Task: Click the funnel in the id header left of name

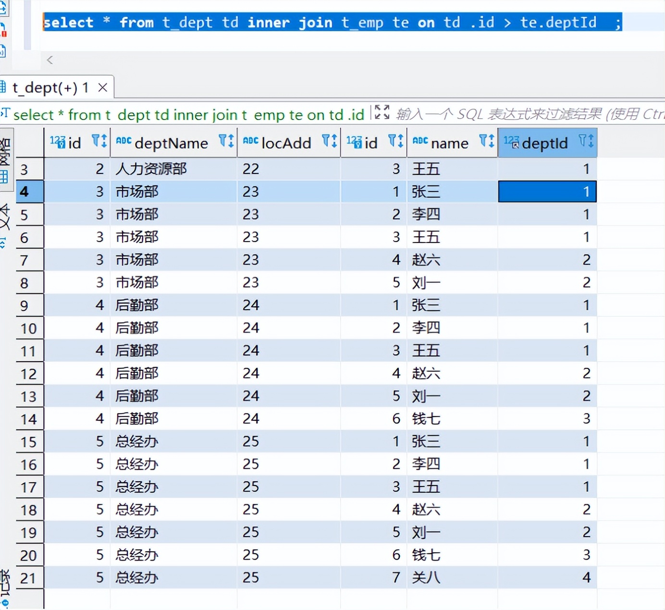Action: pos(392,140)
